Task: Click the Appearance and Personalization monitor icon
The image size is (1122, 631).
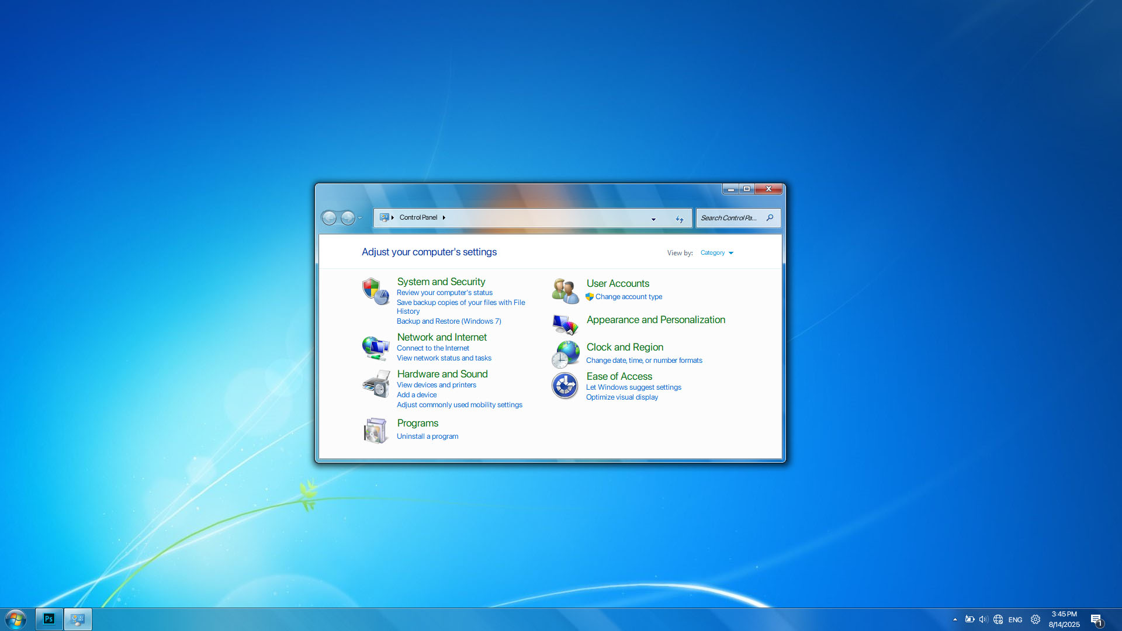Action: (565, 324)
